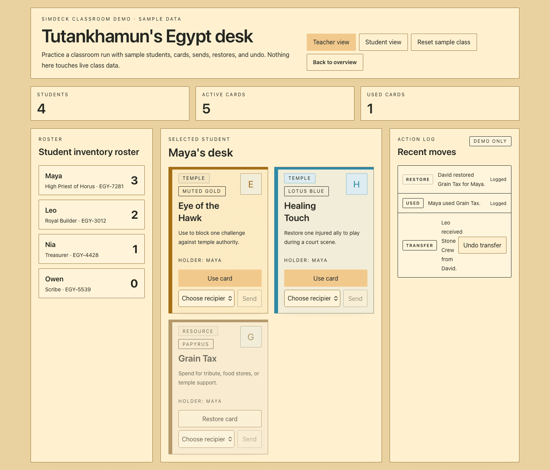Go back to overview

tap(335, 62)
